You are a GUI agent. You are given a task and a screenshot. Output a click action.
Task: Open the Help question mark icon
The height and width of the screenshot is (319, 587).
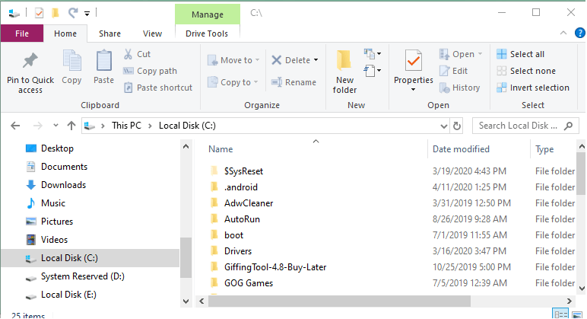[x=579, y=33]
